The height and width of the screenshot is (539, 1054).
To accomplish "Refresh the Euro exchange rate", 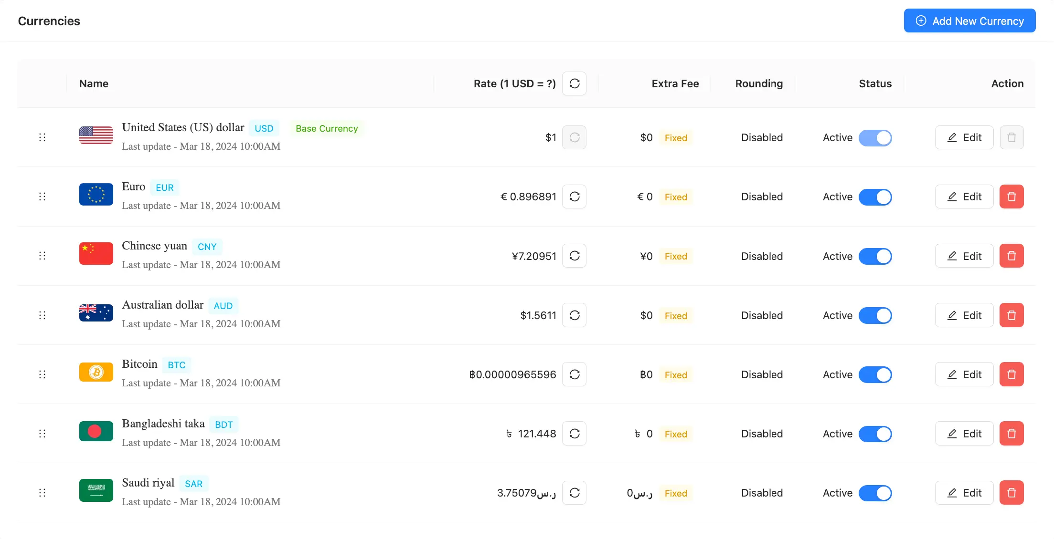I will [x=574, y=197].
